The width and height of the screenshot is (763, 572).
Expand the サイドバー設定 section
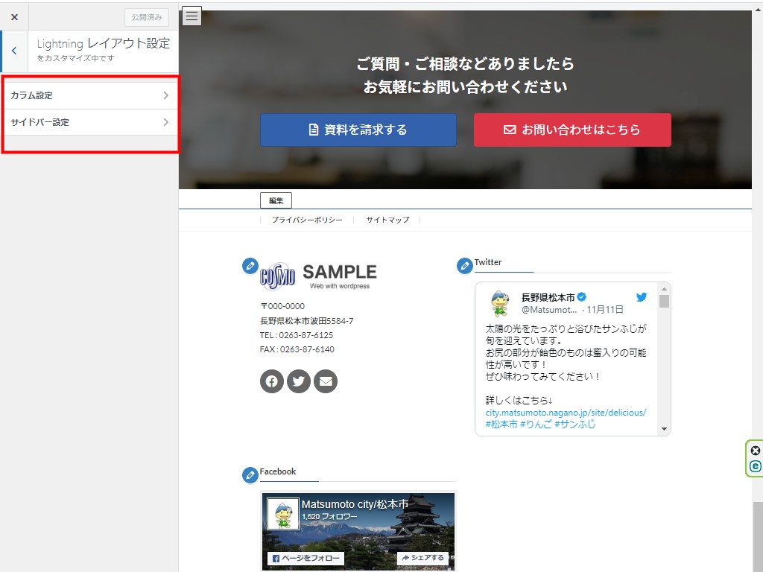89,122
